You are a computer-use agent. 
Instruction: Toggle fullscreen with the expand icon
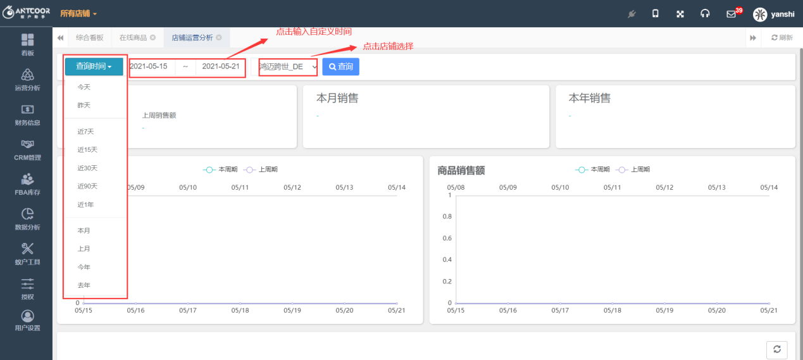tap(680, 14)
